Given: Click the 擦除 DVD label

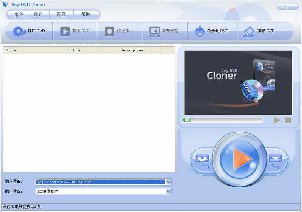Looking at the screenshot, I should (x=266, y=31).
